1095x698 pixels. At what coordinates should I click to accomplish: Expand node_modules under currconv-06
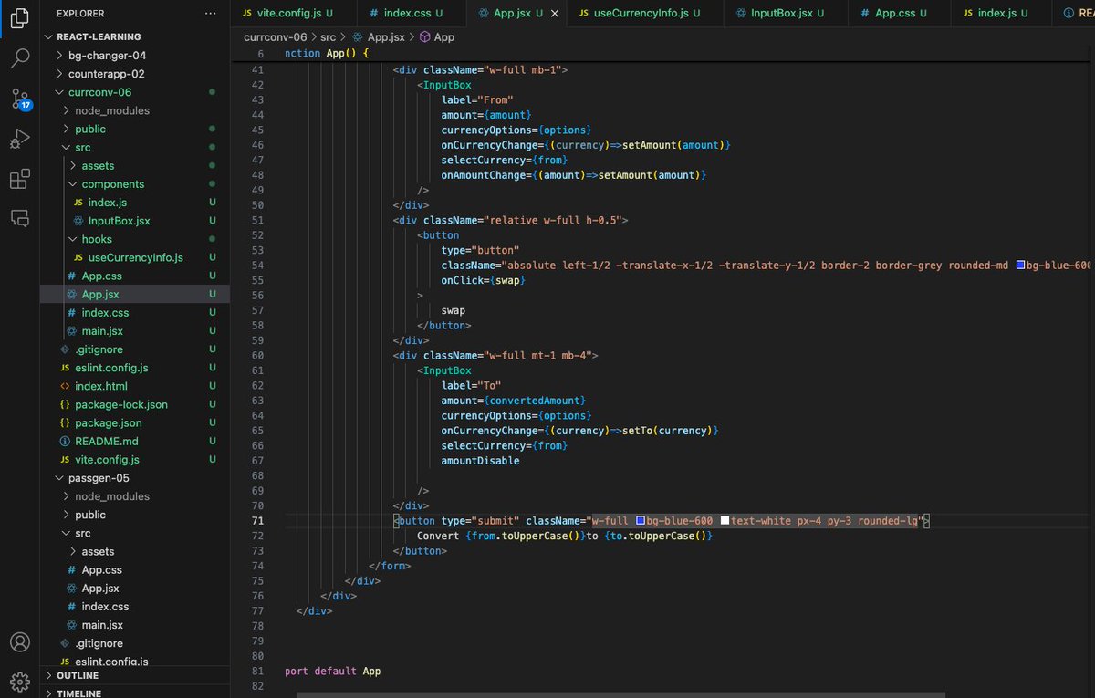point(134,110)
